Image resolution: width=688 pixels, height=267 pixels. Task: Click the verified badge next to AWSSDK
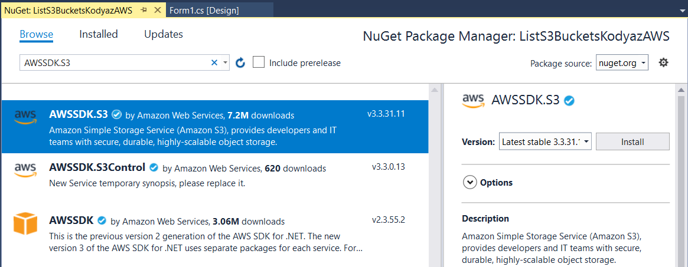click(102, 220)
